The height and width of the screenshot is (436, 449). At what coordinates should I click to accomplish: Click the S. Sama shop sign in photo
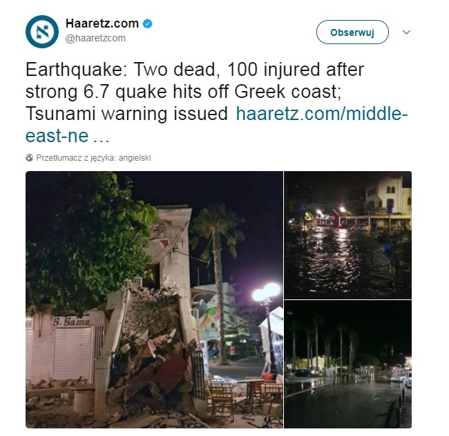pyautogui.click(x=71, y=322)
